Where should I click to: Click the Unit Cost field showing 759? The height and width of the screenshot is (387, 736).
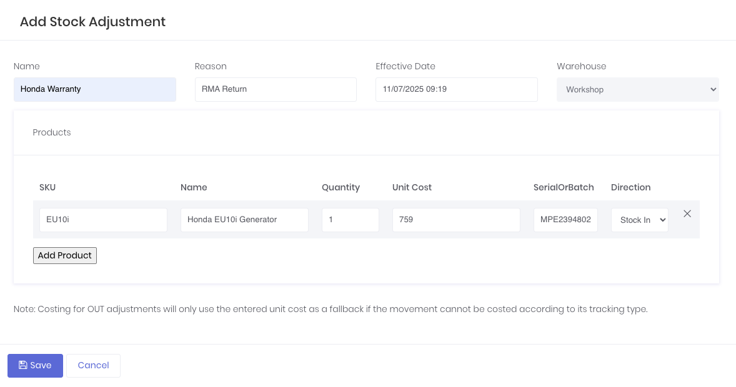tap(456, 220)
